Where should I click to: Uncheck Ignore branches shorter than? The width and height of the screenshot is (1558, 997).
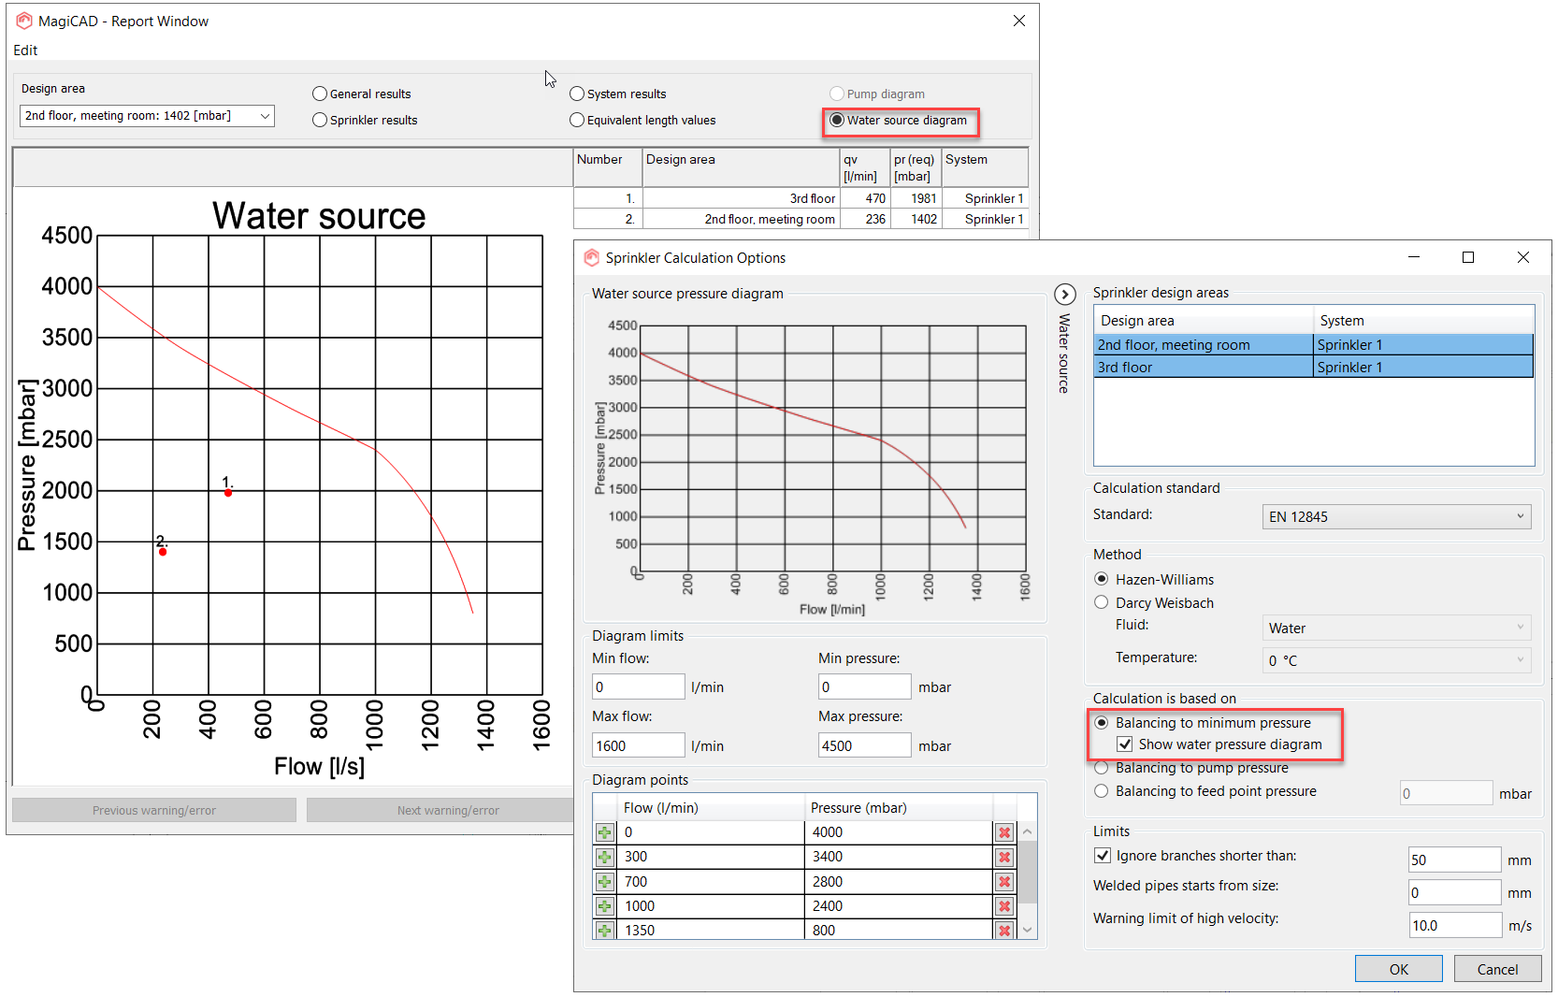(1103, 856)
